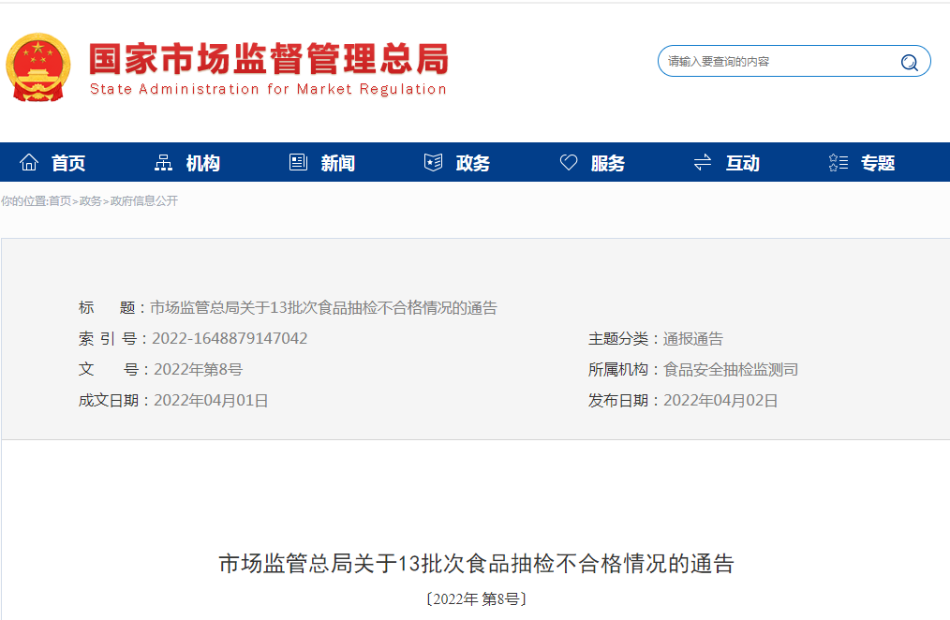The image size is (950, 620).
Task: Open 服务 in the navigation bar
Action: point(607,164)
